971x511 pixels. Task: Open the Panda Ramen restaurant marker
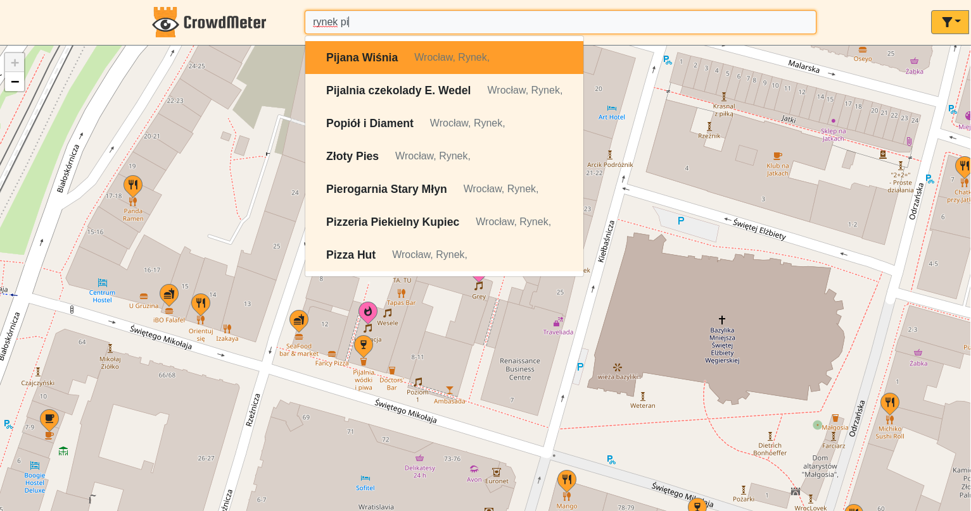coord(132,187)
